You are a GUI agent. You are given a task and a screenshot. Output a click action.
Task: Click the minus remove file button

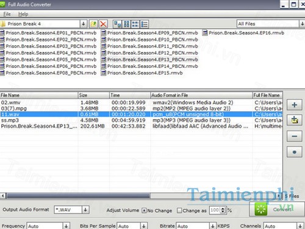[294, 136]
